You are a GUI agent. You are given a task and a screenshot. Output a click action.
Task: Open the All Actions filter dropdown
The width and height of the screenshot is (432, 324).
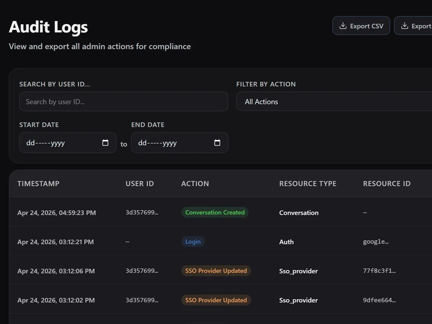[x=334, y=102]
